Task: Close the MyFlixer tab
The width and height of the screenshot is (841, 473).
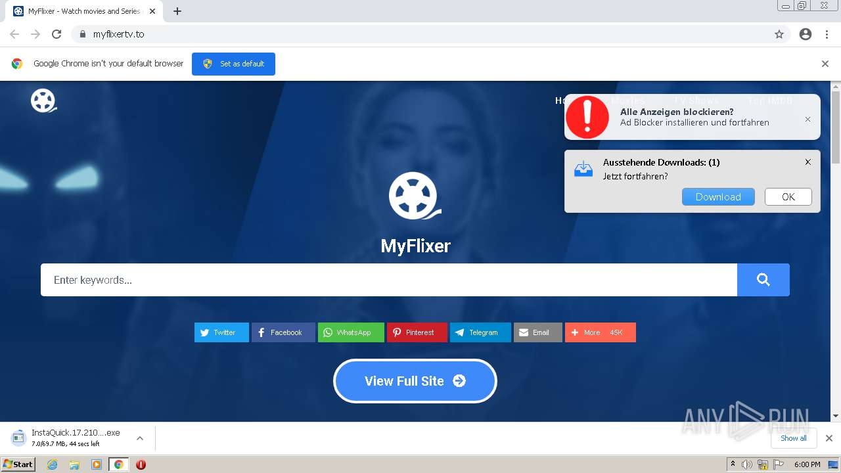Action: click(x=152, y=11)
